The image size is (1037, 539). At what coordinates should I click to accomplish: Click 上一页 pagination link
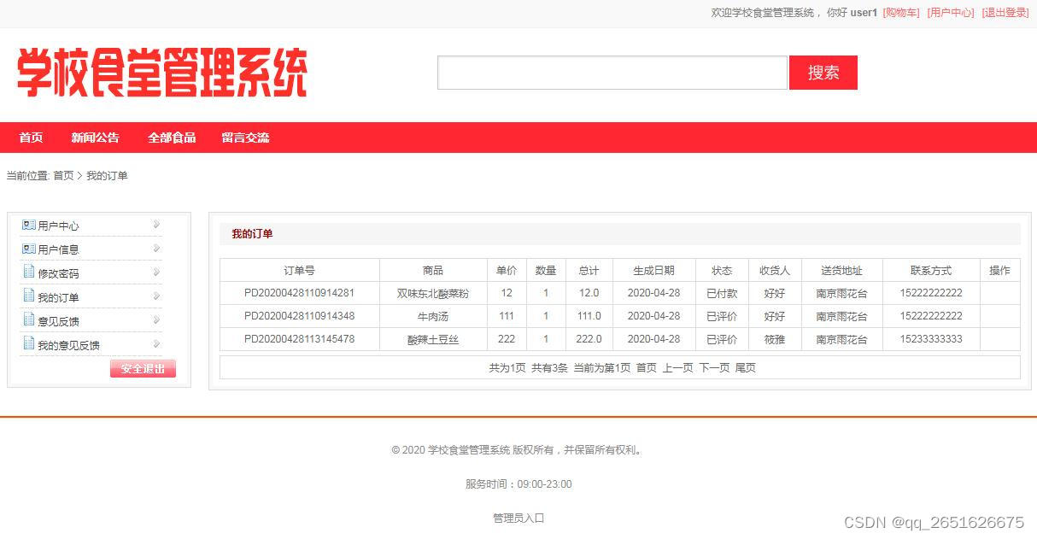click(677, 368)
